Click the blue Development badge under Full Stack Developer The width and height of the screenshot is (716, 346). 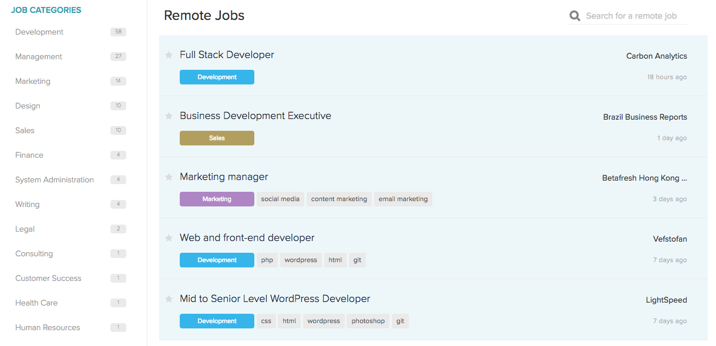[x=217, y=77]
